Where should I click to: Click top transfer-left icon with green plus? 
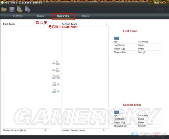click(56, 63)
